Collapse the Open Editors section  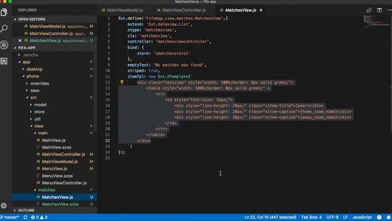[32, 19]
